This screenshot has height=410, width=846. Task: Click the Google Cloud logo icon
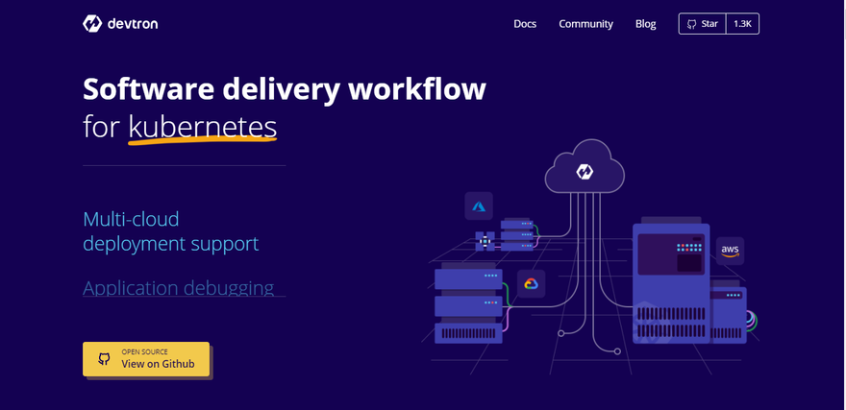tap(531, 284)
